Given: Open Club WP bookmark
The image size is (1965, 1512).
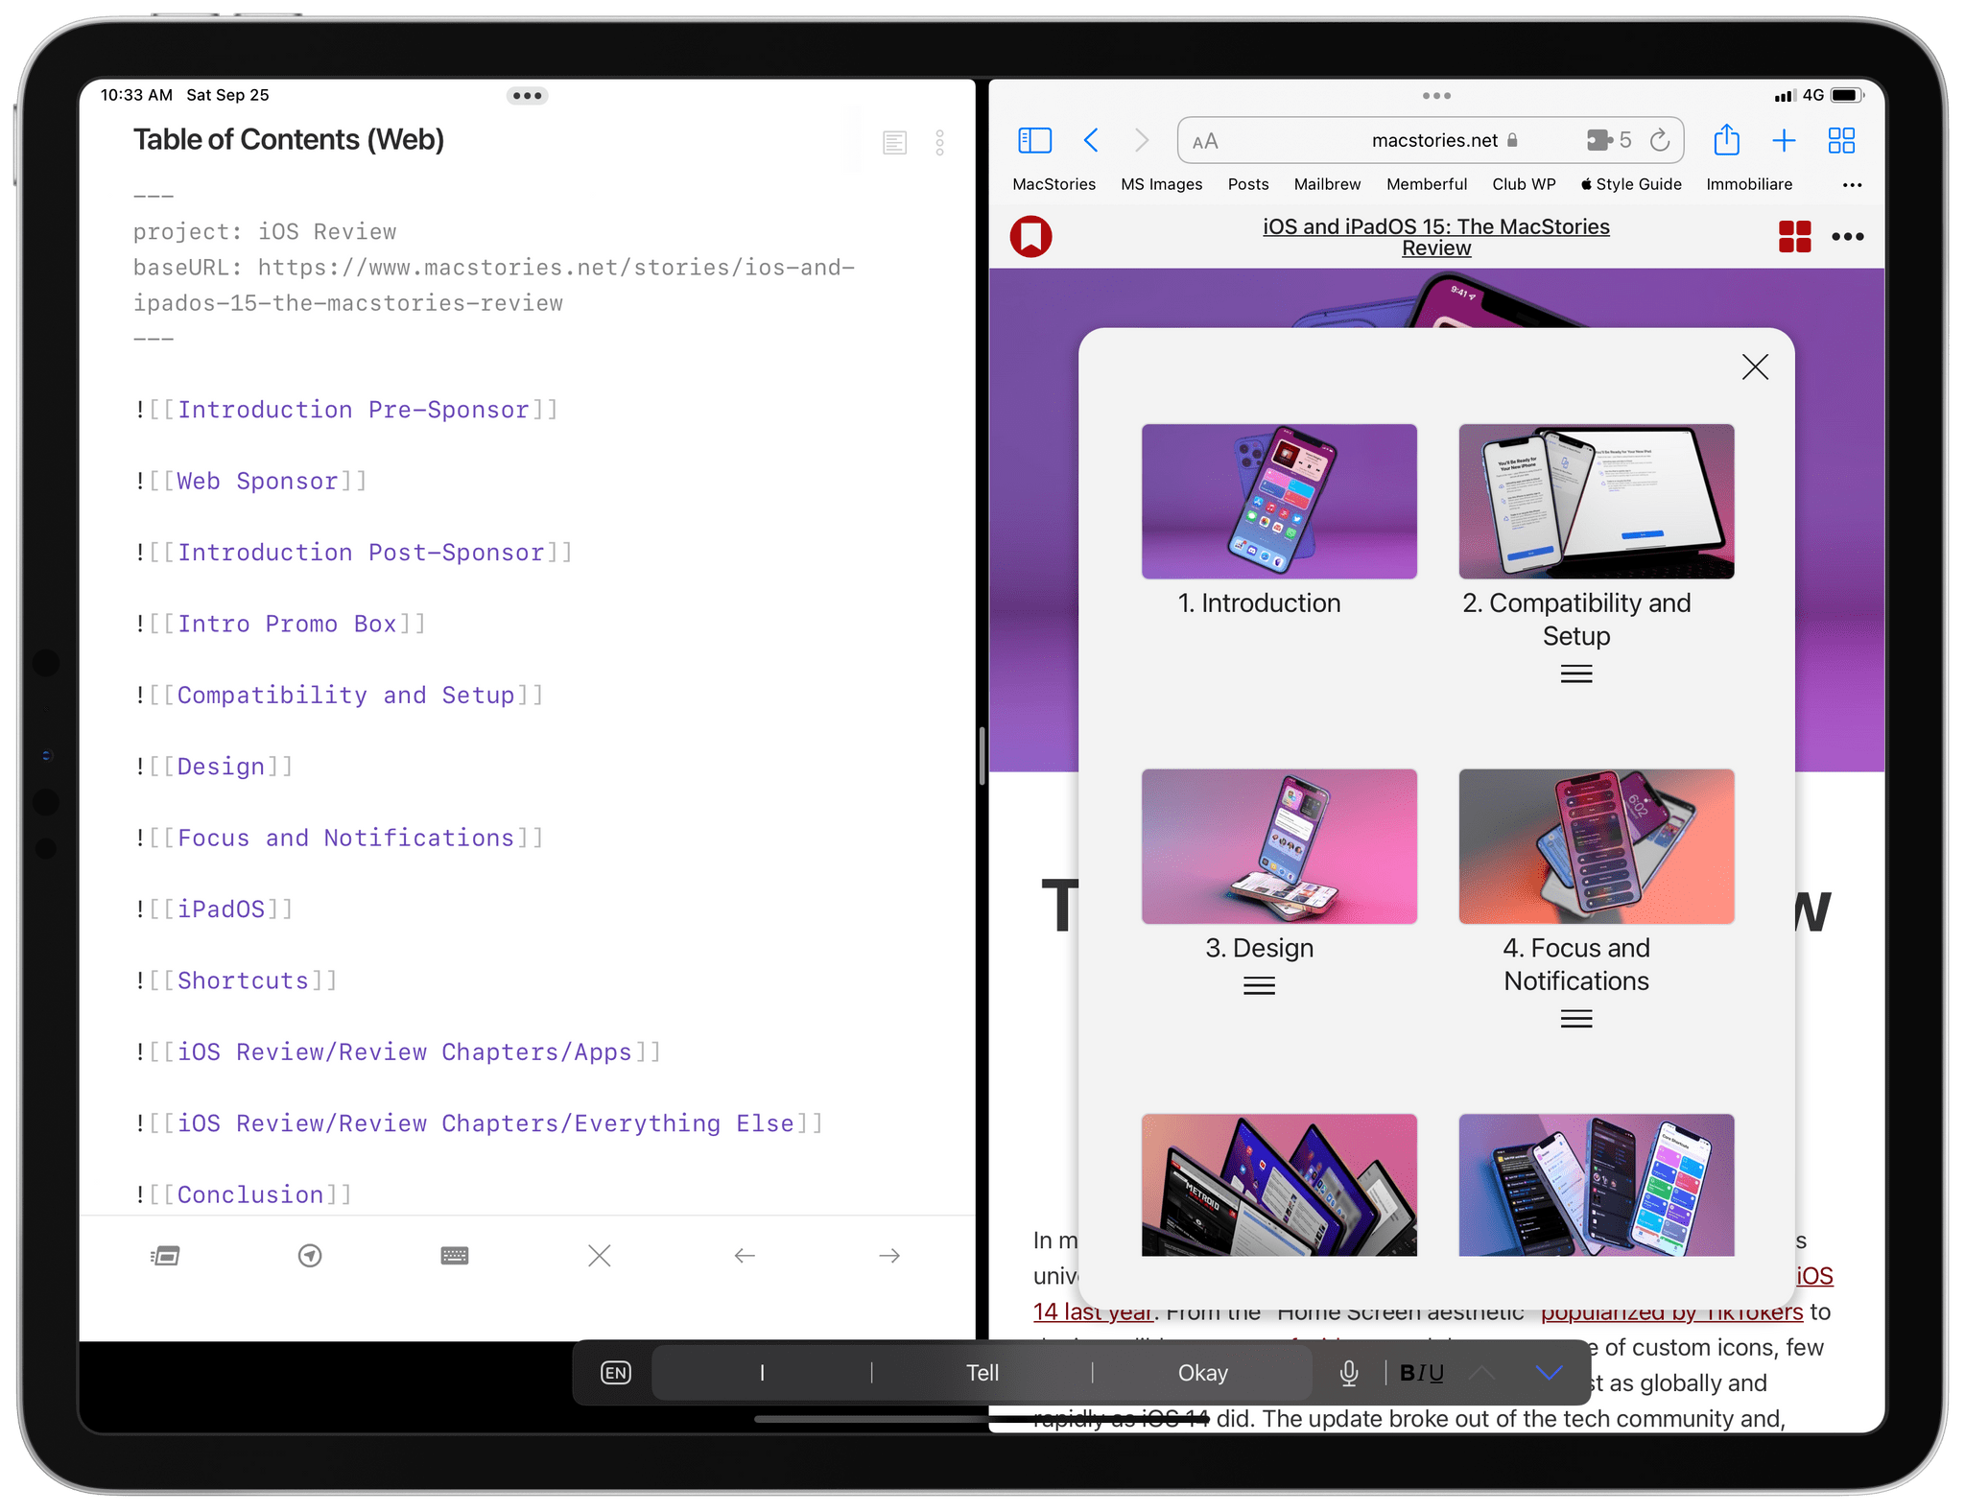Looking at the screenshot, I should coord(1524,184).
